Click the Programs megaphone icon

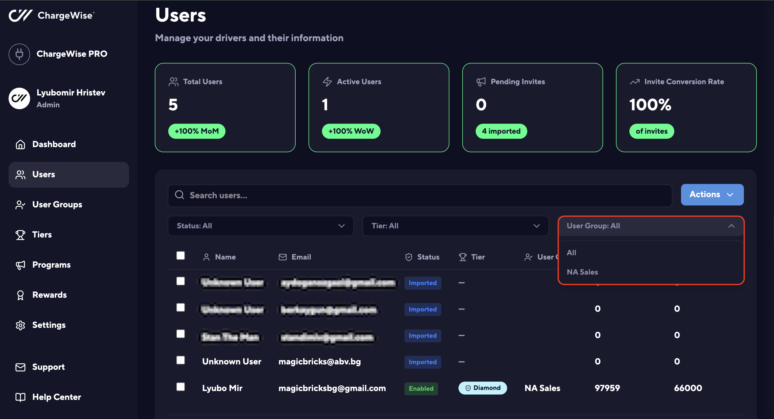(x=20, y=265)
